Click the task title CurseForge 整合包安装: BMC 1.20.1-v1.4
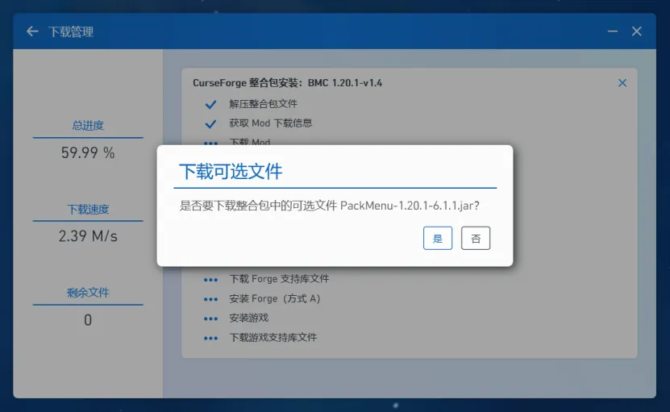The height and width of the screenshot is (412, 670). point(287,83)
